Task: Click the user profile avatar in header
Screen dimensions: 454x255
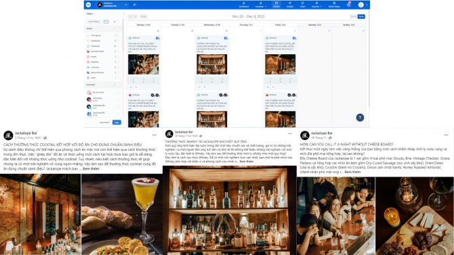Action: coord(360,5)
